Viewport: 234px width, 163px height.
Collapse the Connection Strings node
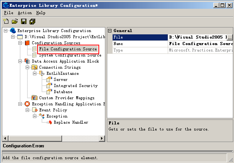[27, 67]
